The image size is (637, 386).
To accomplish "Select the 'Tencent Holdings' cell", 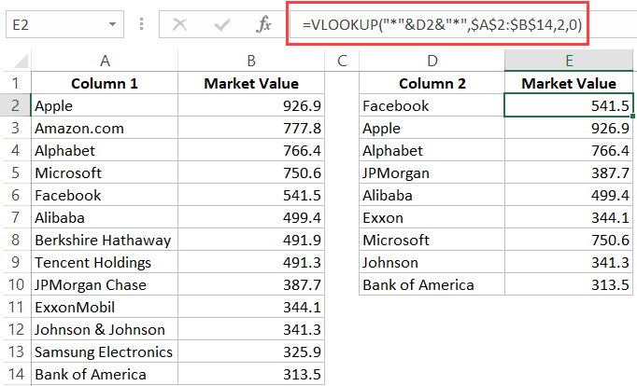I will tap(105, 262).
